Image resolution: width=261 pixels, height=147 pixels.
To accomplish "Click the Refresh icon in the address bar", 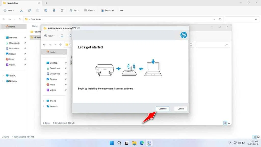I will (220, 19).
